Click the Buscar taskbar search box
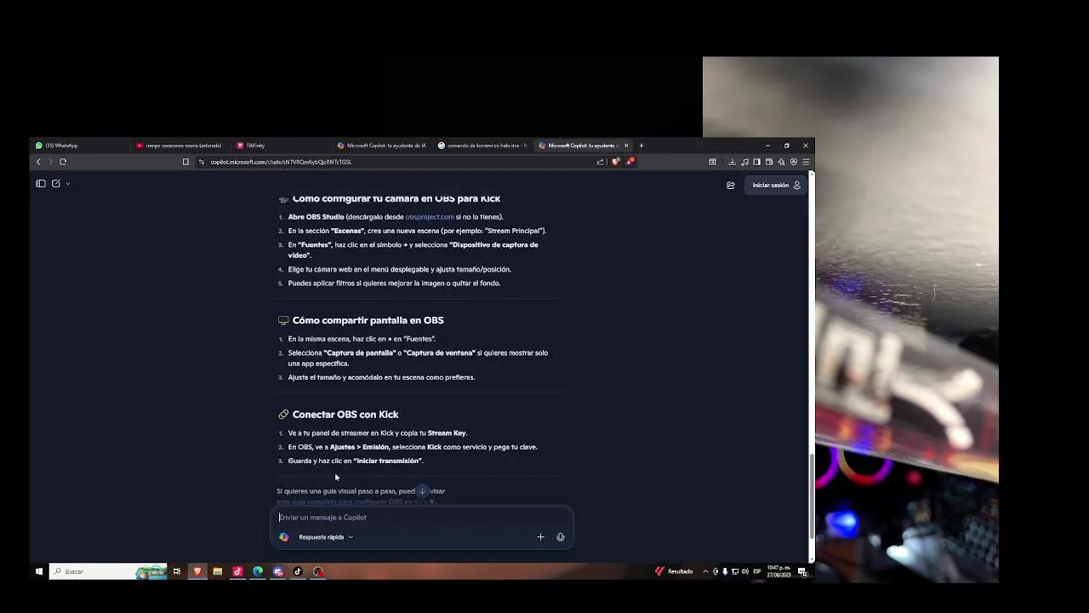1089x613 pixels. coord(108,571)
